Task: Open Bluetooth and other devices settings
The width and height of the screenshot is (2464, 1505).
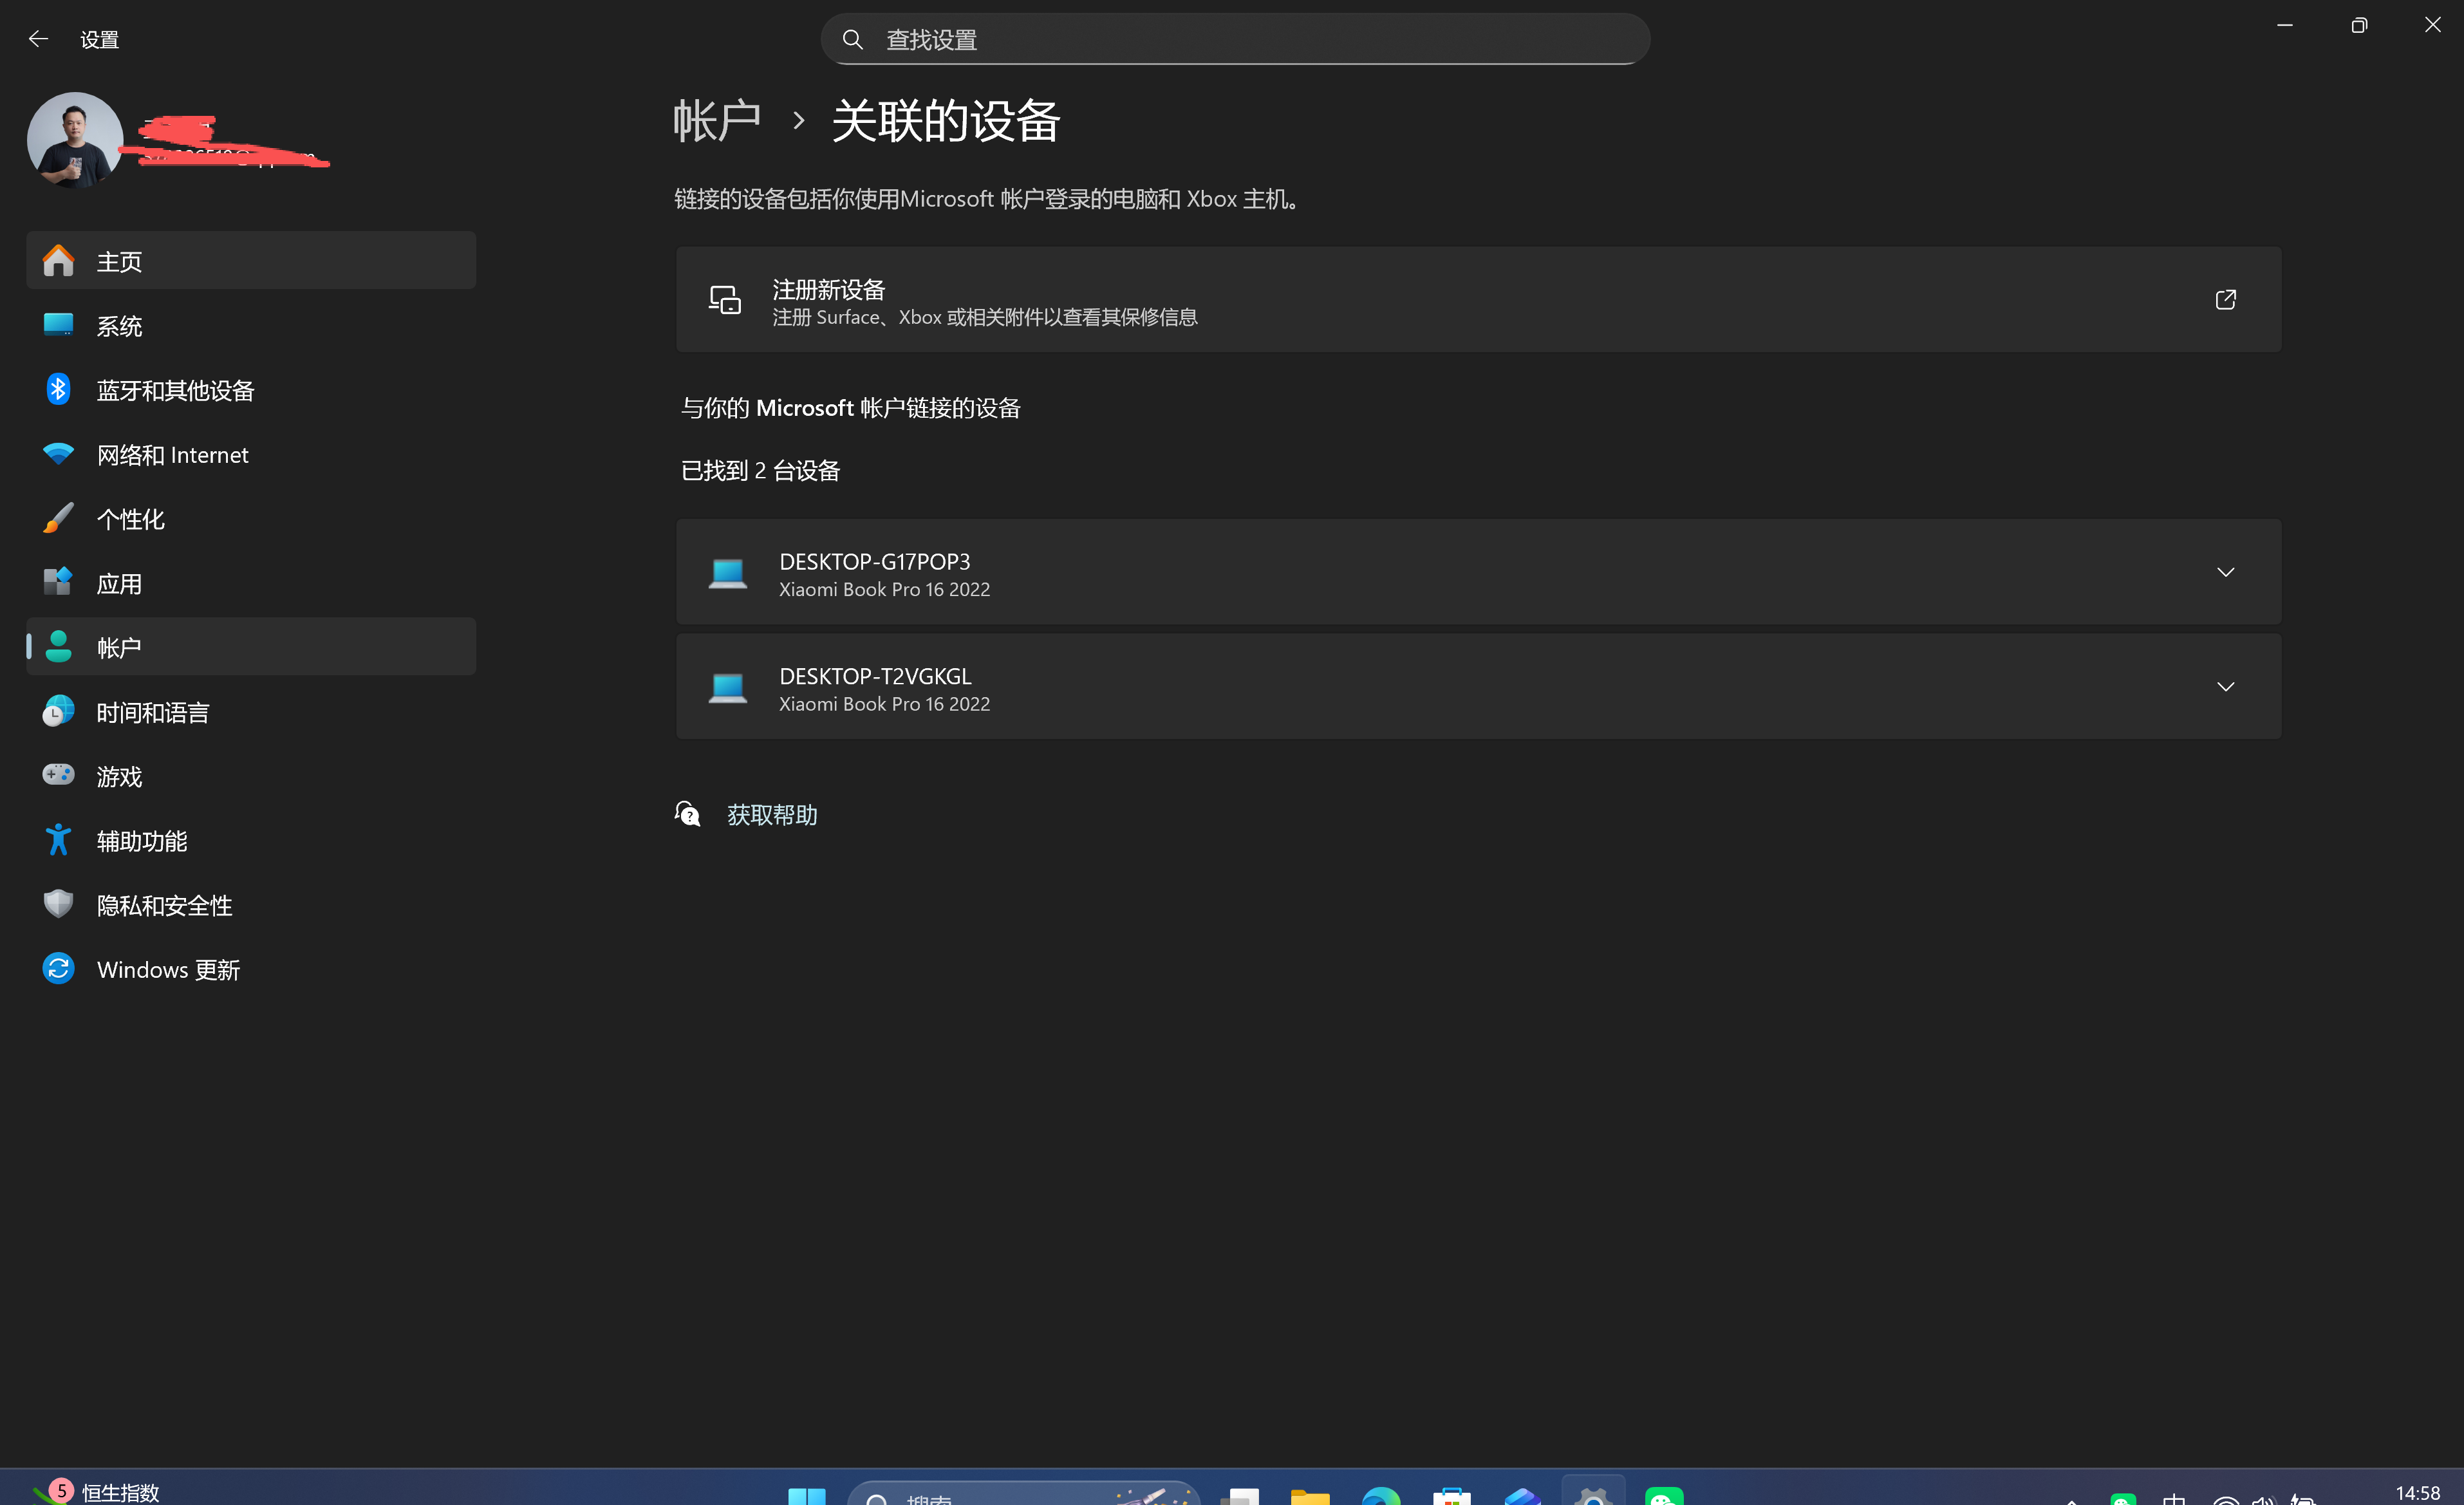Action: (175, 390)
